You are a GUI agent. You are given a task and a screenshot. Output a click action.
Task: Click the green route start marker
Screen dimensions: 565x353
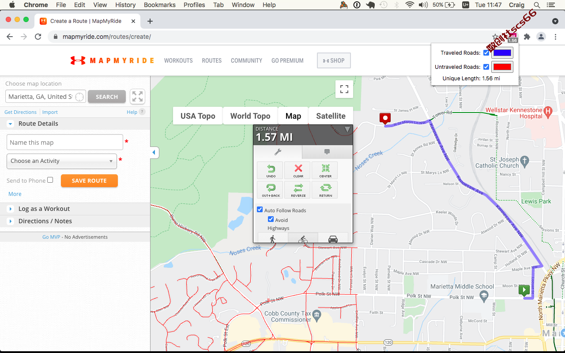(x=524, y=290)
